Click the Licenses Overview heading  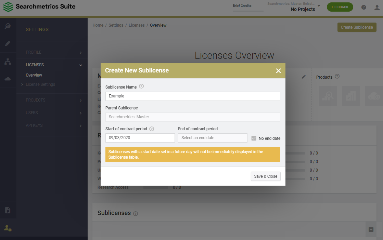(x=234, y=55)
